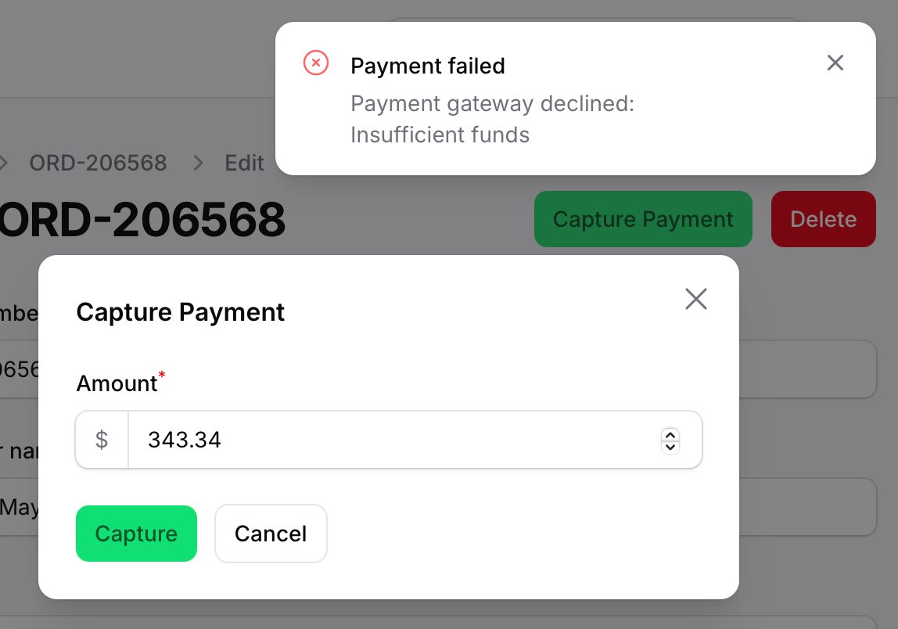
Task: Click the Capture Payment header button
Action: [x=643, y=219]
